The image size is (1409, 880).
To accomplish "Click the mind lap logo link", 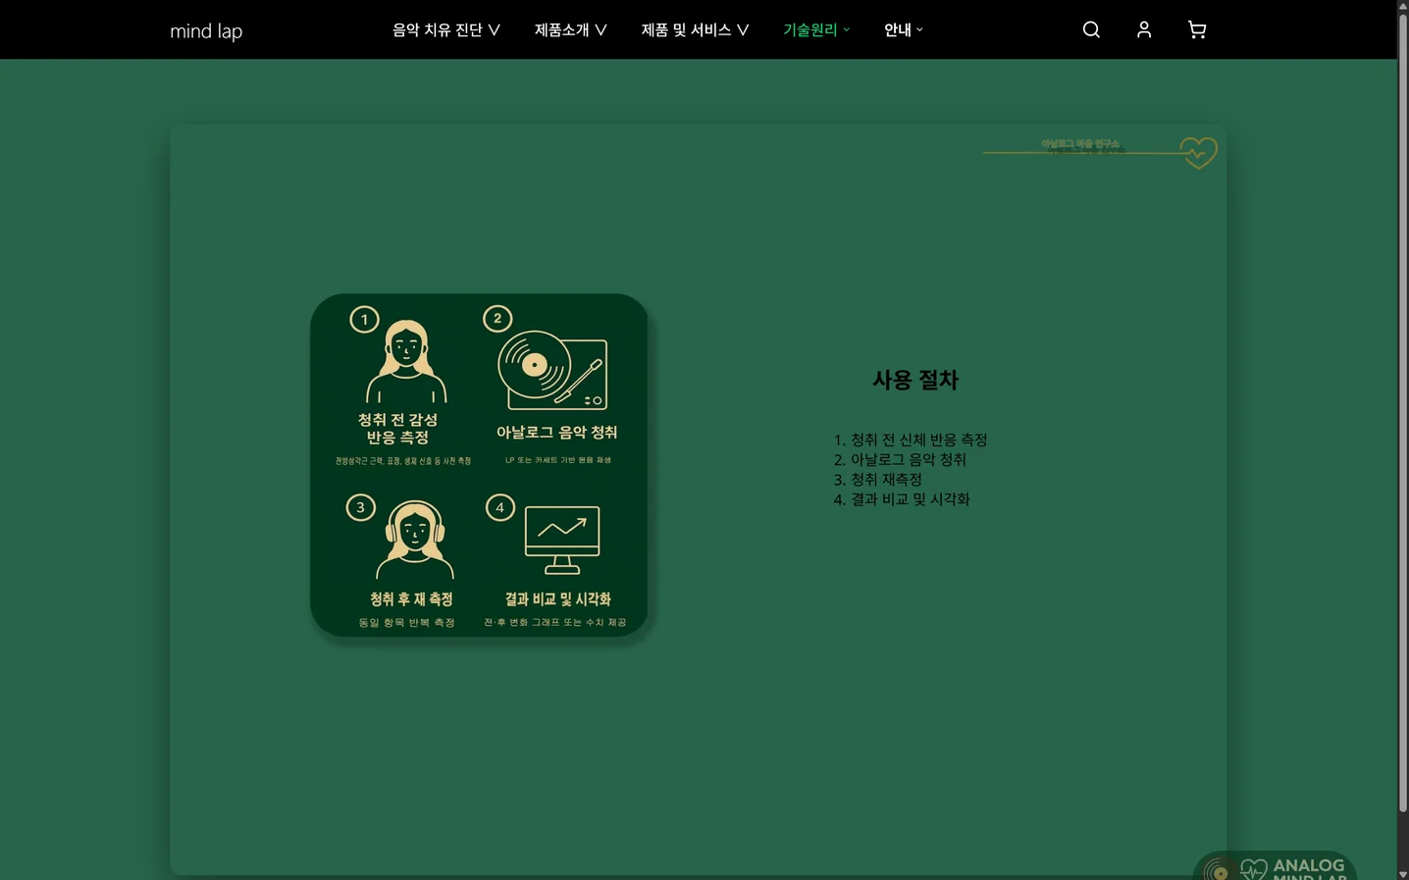I will pyautogui.click(x=206, y=30).
